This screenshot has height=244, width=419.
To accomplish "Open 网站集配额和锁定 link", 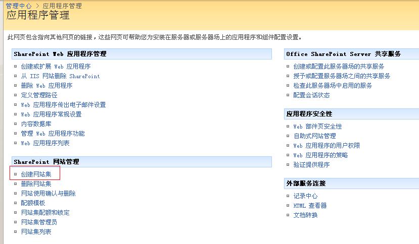I will point(45,213).
